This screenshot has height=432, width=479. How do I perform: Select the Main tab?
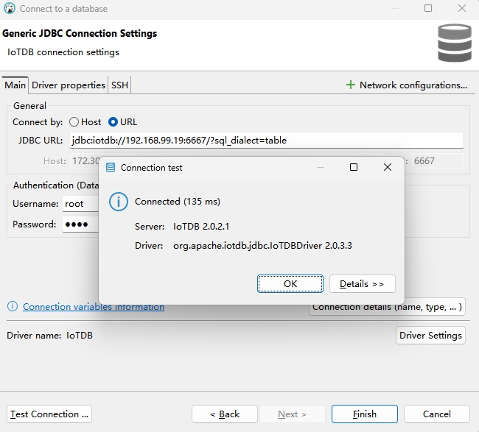tap(15, 85)
